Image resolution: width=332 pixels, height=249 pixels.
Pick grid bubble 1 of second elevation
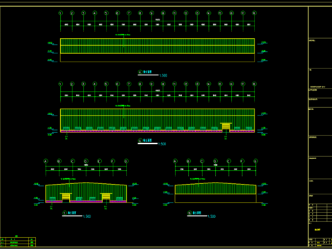pos(61,84)
